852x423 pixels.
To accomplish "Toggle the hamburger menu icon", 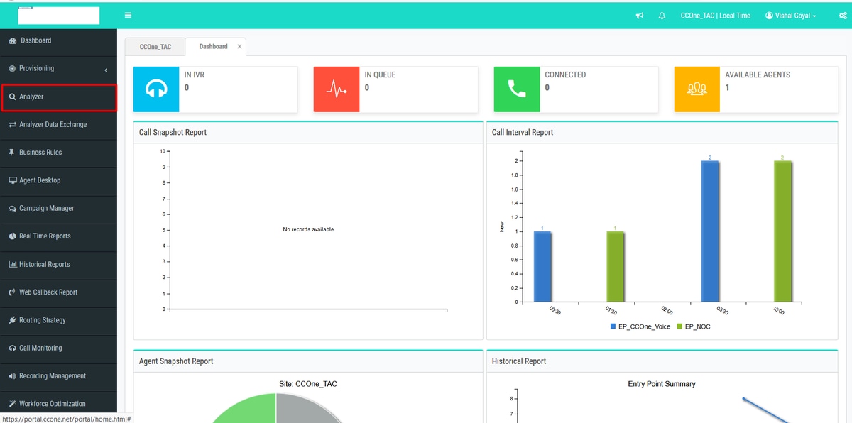I will coord(128,15).
